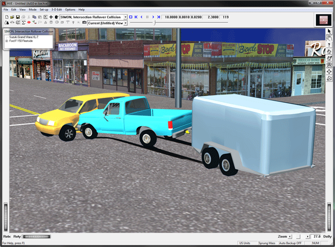Click the question mark help icon
The image size is (335, 247).
pyautogui.click(x=329, y=44)
